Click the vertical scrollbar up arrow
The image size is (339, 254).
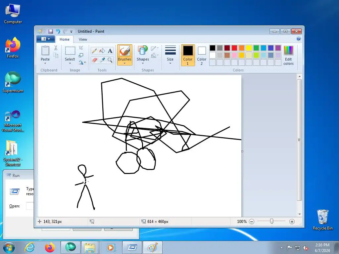click(x=299, y=76)
